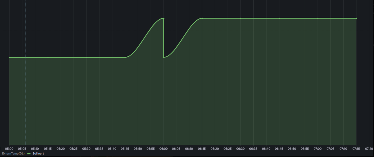Select the Sollwert data point at 07:00
374x157 pixels.
(318, 18)
